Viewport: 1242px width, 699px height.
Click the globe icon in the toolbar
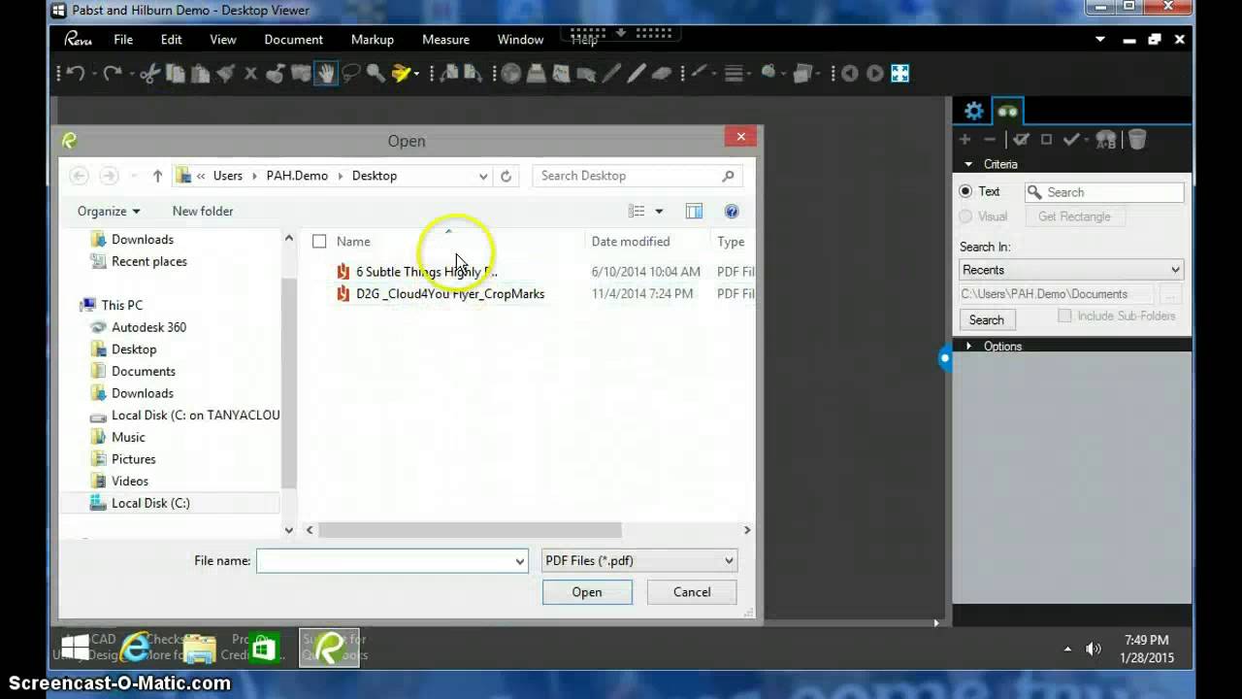[511, 74]
